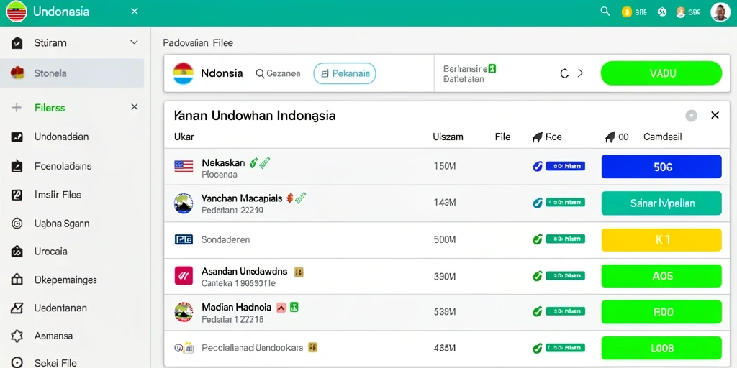737x368 pixels.
Task: Click the progress bar in Peccialanad row
Action: pyautogui.click(x=566, y=349)
